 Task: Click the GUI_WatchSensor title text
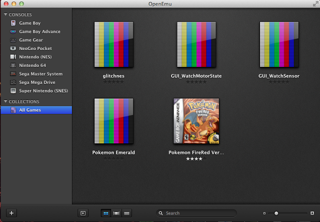click(x=279, y=76)
